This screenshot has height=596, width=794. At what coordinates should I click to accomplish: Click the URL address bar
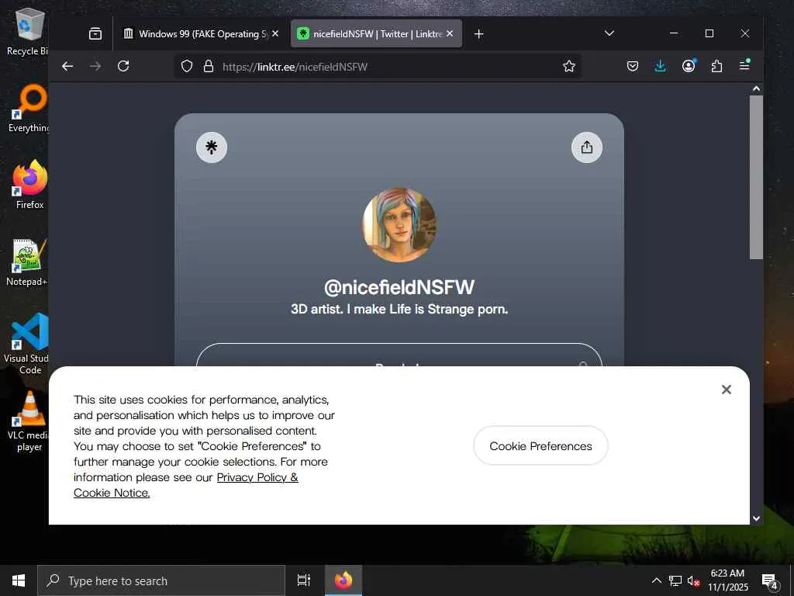tap(378, 67)
